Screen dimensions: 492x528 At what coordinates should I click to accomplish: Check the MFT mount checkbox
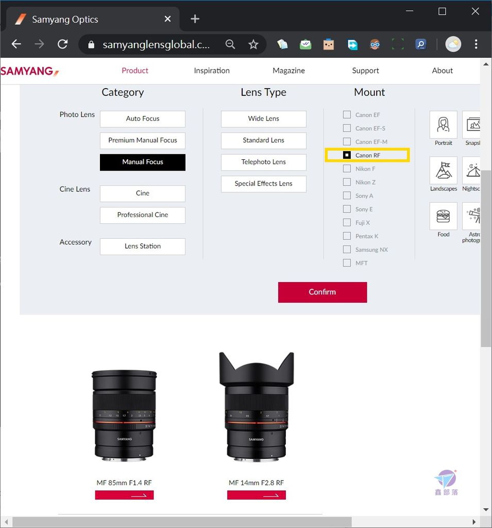(x=347, y=263)
